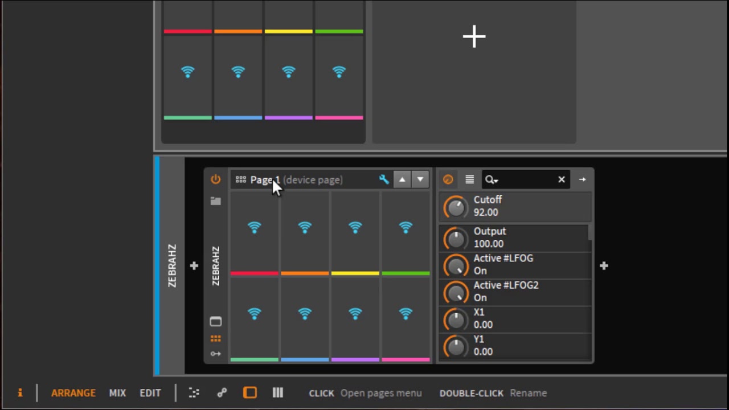Click the Active #LFOG knob
The width and height of the screenshot is (729, 410).
456,265
